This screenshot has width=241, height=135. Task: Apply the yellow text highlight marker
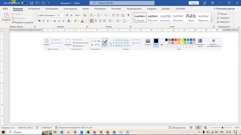[75, 21]
